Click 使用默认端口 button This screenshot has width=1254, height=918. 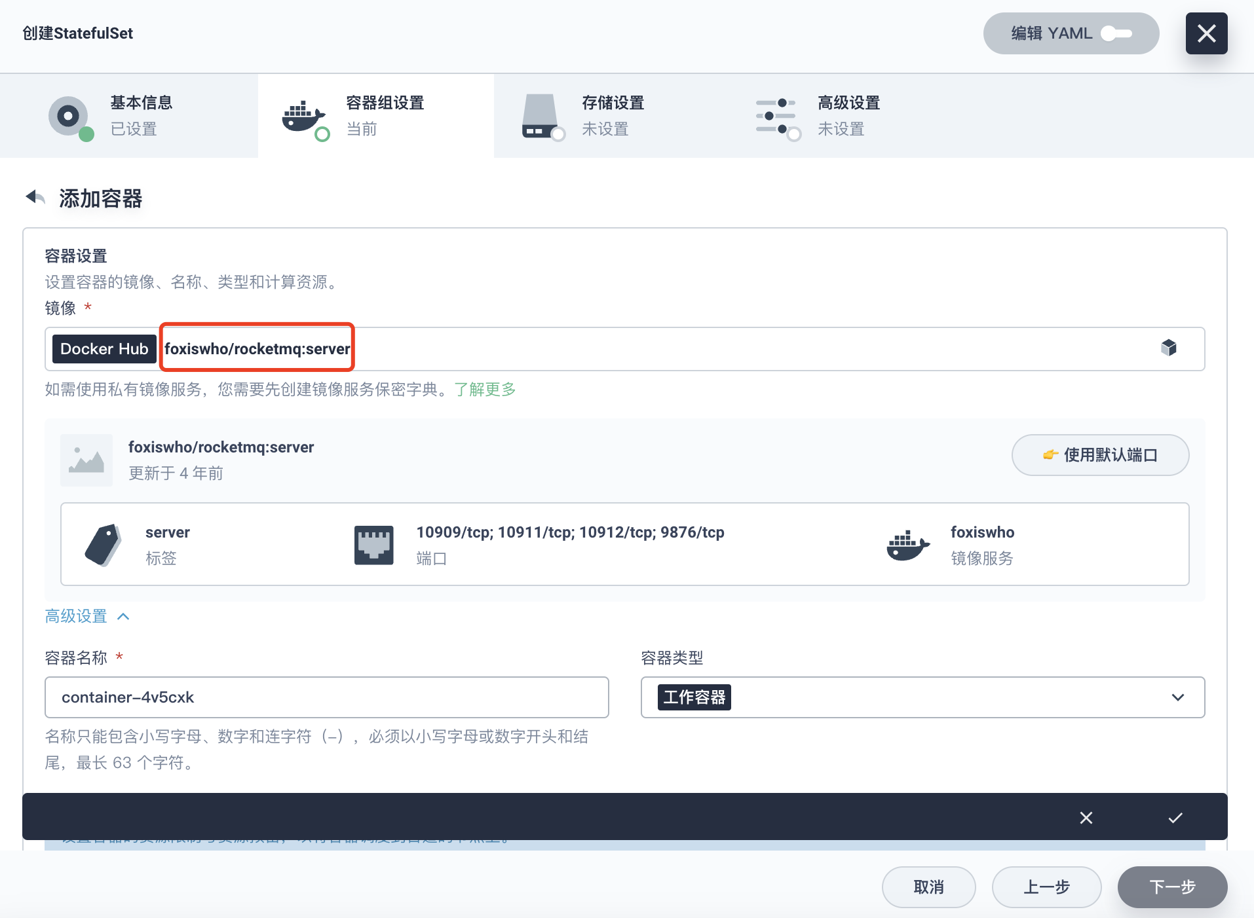(1100, 455)
